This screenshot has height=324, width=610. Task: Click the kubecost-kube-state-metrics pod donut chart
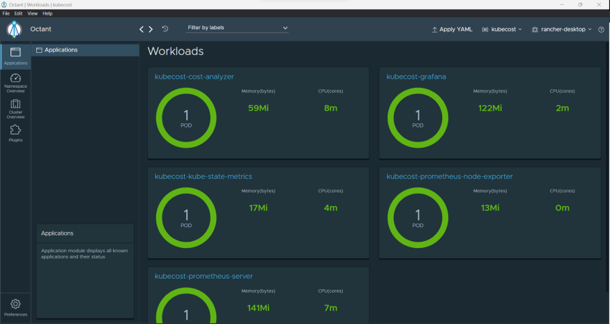click(186, 217)
